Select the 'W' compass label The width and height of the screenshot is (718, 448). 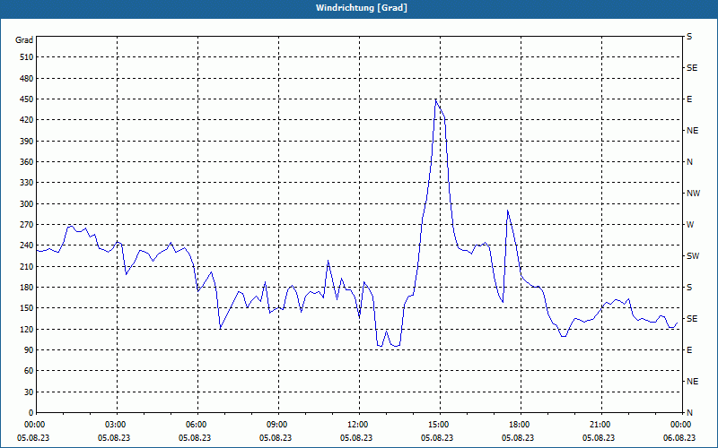690,225
